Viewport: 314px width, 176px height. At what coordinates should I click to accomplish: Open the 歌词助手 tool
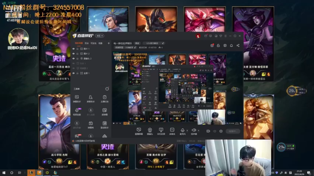(104, 125)
